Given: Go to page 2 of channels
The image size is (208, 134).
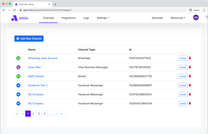Looking at the screenshot, I should tap(33, 114).
